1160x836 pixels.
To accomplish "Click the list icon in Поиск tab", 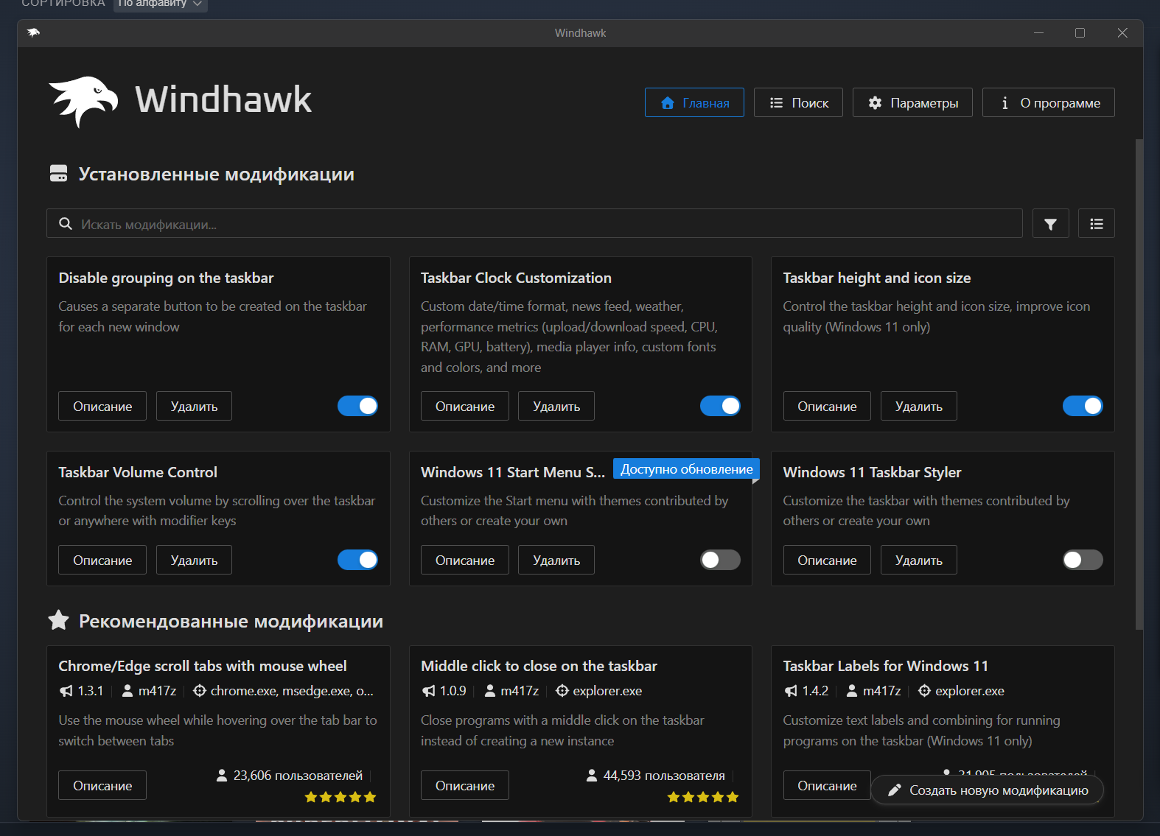I will [776, 102].
